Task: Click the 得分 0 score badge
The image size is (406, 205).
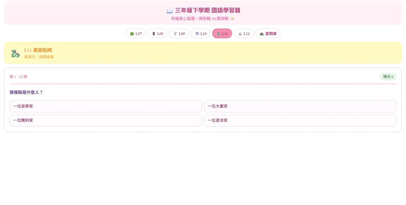Action: click(388, 77)
